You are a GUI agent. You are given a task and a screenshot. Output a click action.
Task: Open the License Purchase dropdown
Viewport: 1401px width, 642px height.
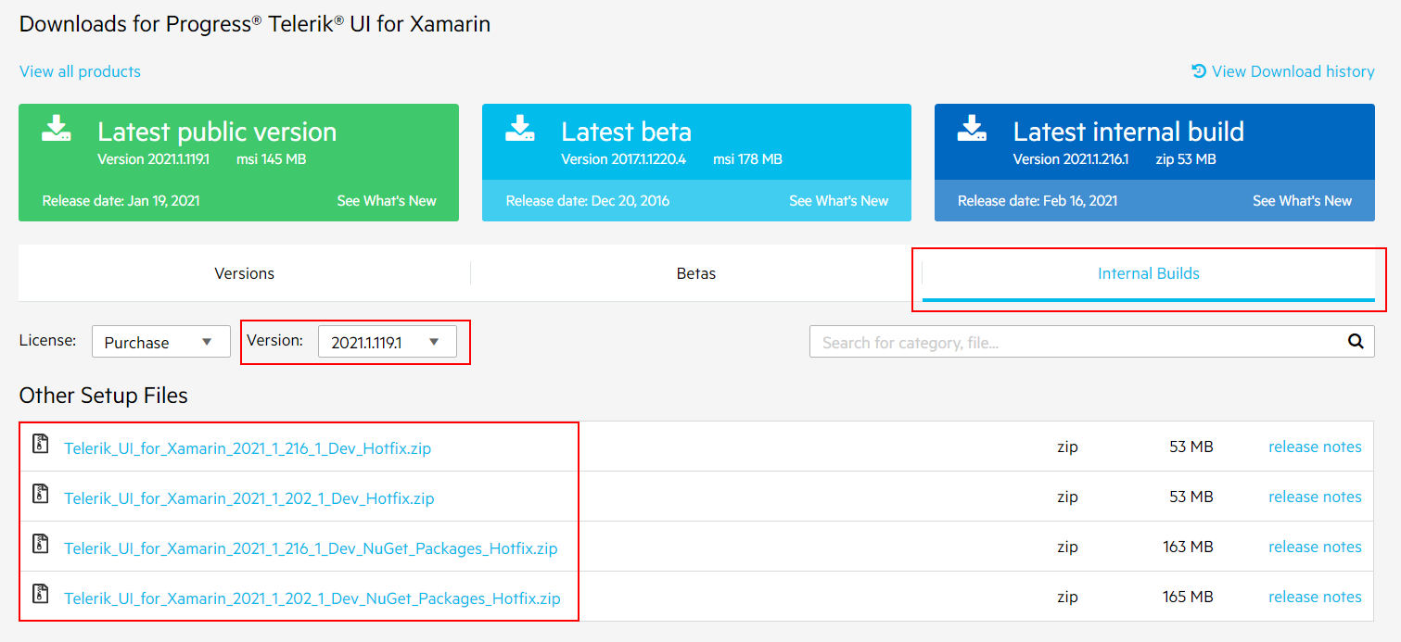click(x=161, y=342)
